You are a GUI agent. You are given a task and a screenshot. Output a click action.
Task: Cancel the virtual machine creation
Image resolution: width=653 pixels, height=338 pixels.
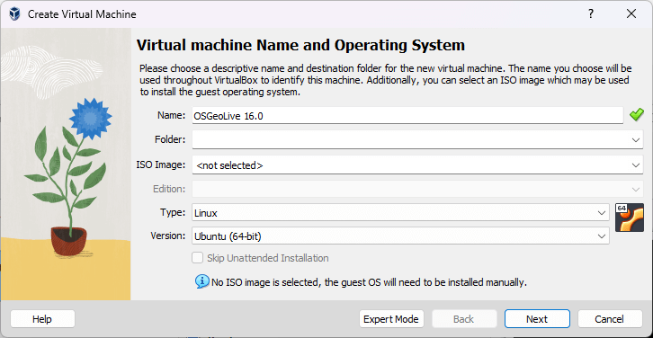pyautogui.click(x=609, y=319)
